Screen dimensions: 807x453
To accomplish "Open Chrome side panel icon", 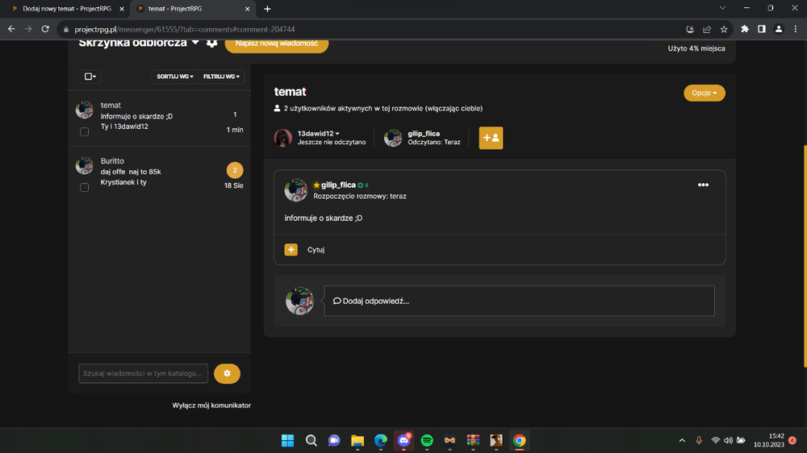I will click(x=762, y=29).
